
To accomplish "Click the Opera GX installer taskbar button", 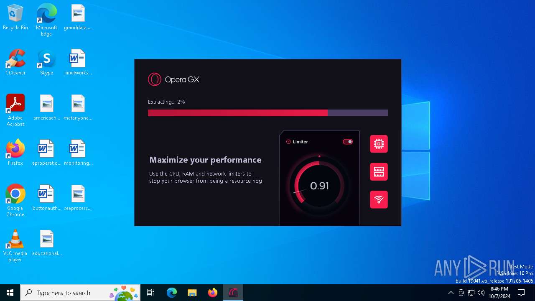I will (x=233, y=293).
